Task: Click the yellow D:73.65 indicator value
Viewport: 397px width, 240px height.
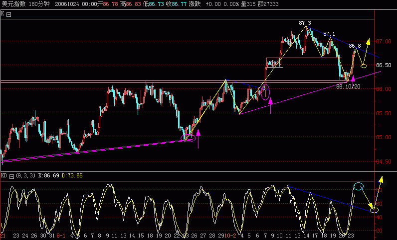Action: (x=72, y=175)
